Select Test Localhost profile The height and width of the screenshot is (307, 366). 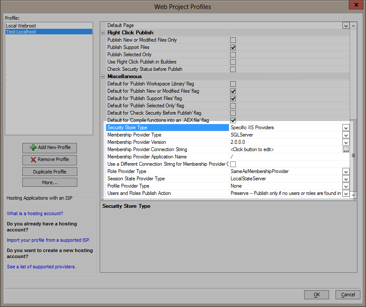[49, 32]
